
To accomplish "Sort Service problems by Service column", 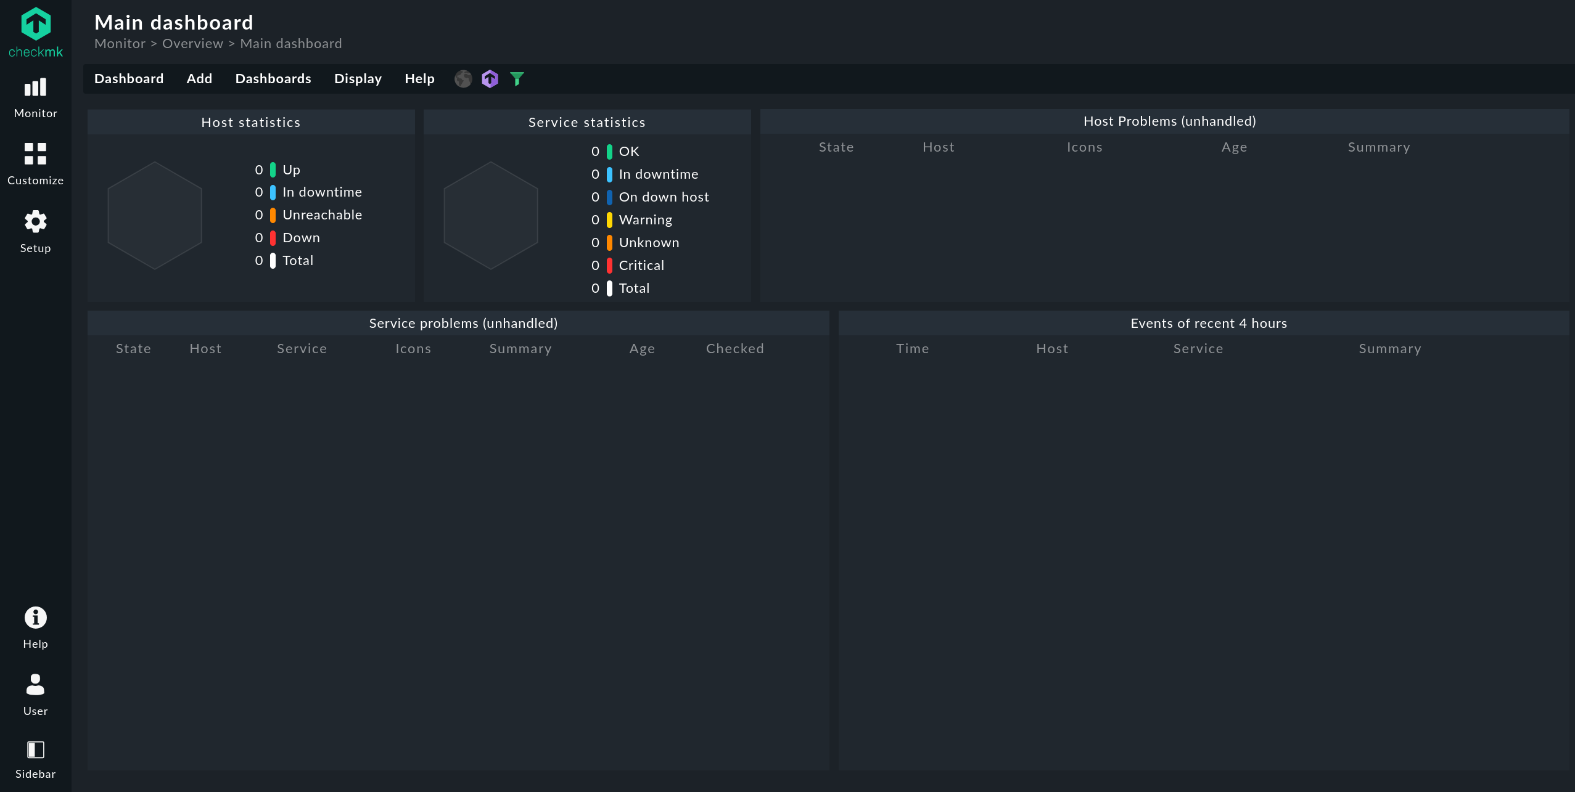I will coord(302,349).
